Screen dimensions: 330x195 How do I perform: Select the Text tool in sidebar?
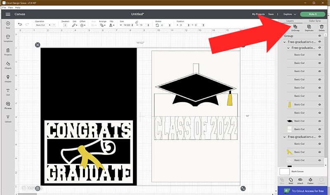8,92
